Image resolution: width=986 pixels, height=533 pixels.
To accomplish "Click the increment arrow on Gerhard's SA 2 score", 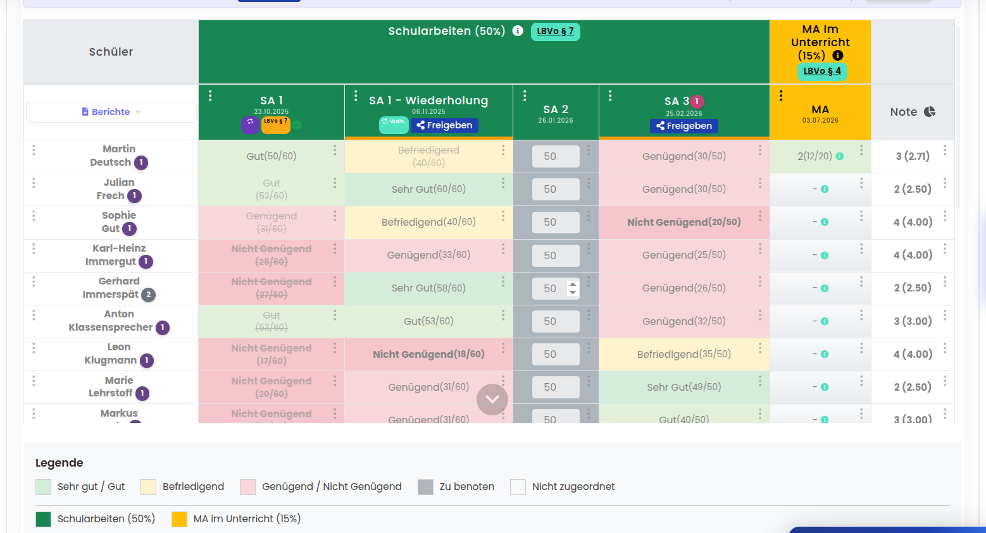I will point(572,283).
